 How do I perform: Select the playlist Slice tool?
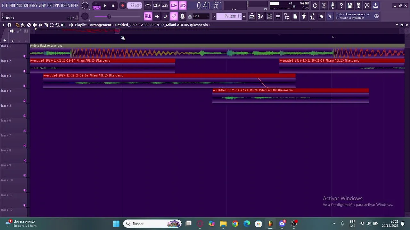point(46,25)
